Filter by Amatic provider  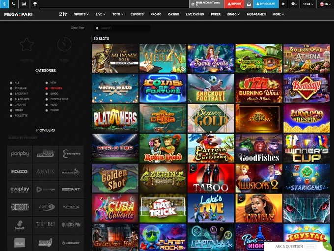coord(45,171)
